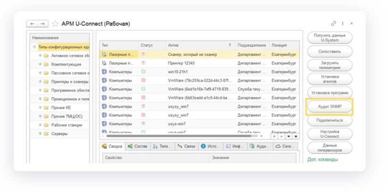The image size is (388, 192).
Task: Click the horizontal scrollbar thumb under the table
Action: tap(178, 136)
